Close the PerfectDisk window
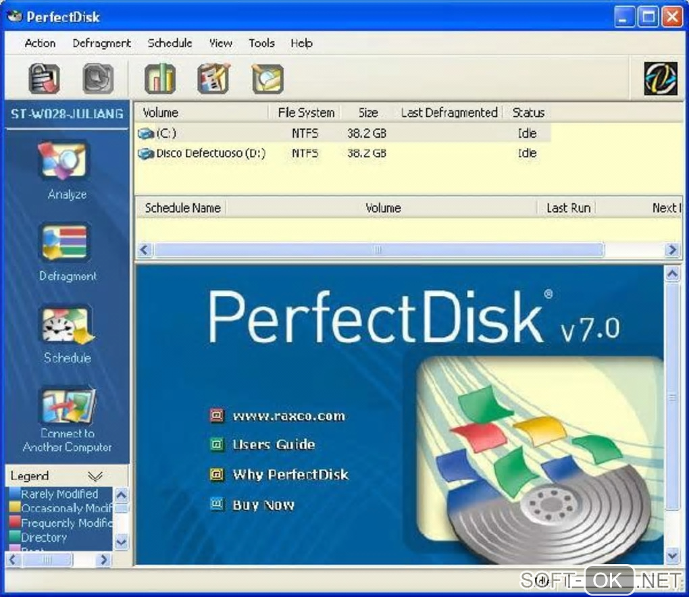 pos(672,17)
